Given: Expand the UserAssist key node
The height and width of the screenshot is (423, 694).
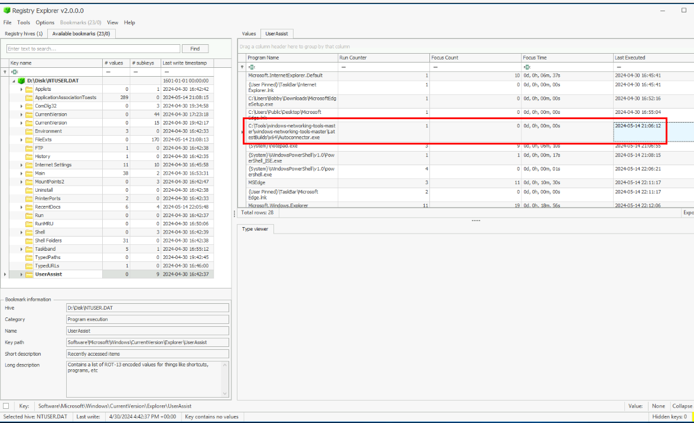Looking at the screenshot, I should point(22,274).
